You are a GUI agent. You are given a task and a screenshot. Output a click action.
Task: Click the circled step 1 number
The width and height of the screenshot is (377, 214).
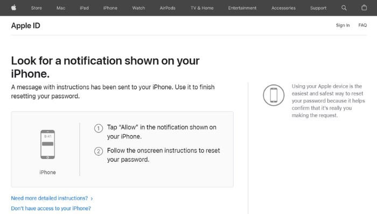click(99, 128)
